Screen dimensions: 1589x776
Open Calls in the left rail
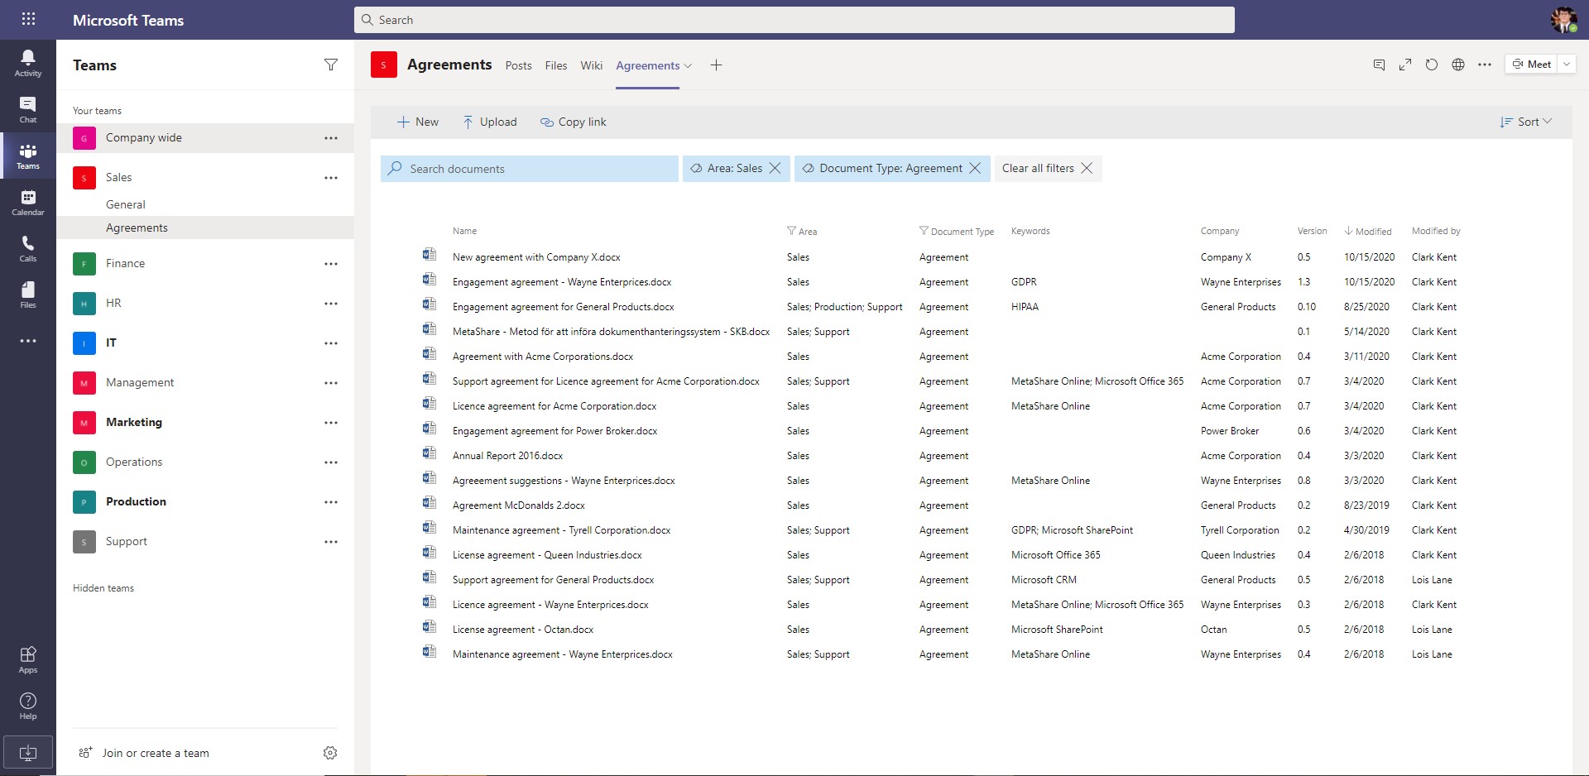tap(28, 248)
